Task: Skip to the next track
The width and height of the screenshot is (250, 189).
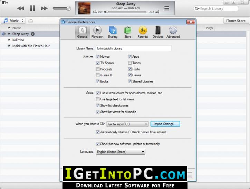Action: [44, 8]
